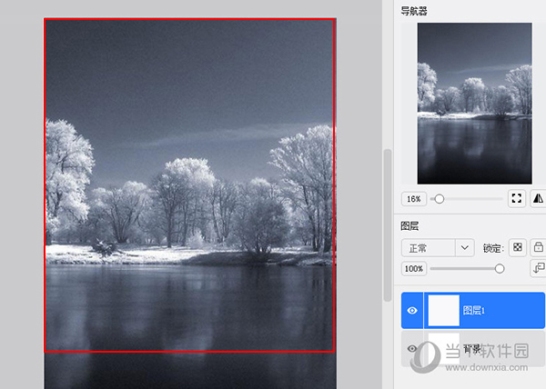Click the layer opacity slider handle

tap(500, 268)
